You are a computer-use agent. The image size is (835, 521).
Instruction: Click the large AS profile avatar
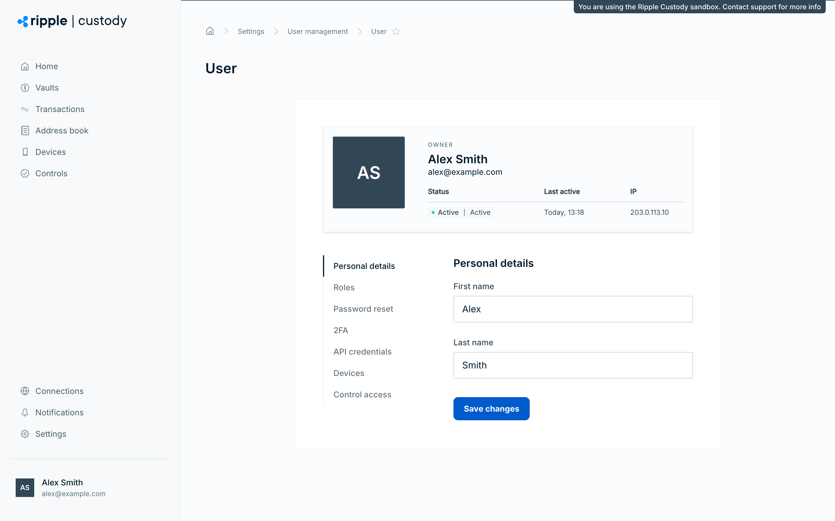(369, 172)
